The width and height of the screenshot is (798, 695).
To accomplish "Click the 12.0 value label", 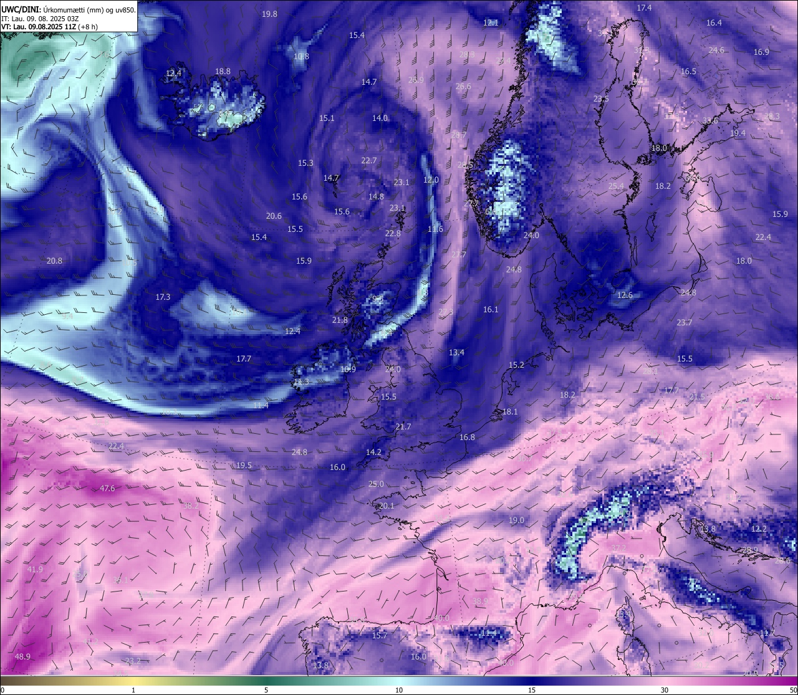I will (x=431, y=180).
